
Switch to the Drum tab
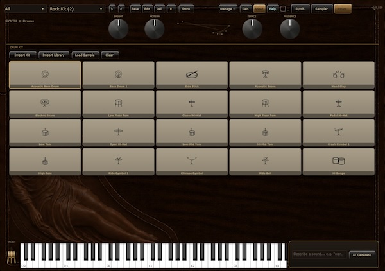(343, 9)
